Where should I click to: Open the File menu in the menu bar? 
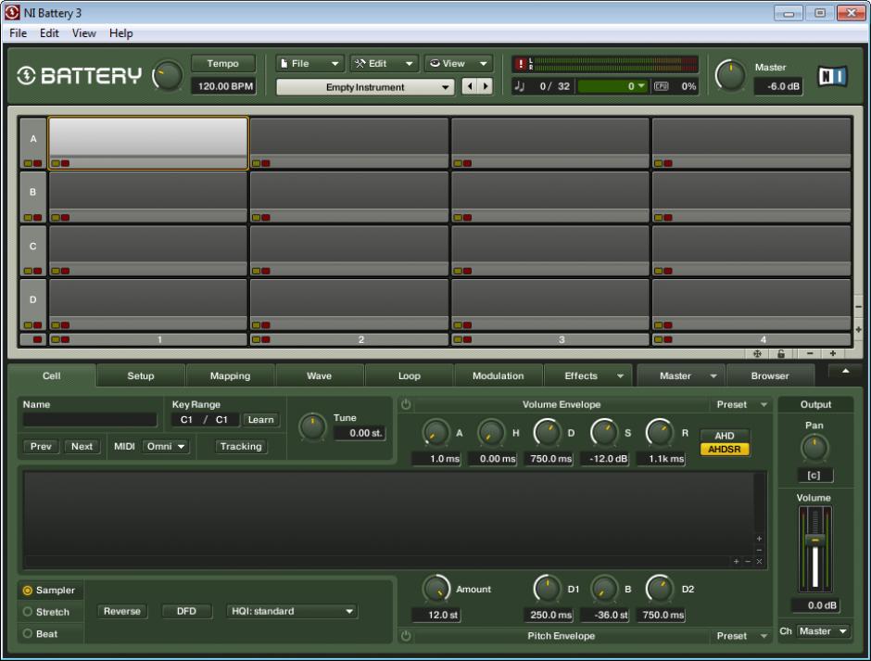click(x=19, y=33)
